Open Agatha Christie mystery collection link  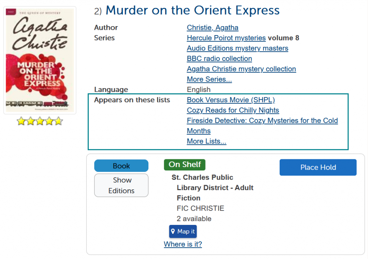(x=241, y=69)
